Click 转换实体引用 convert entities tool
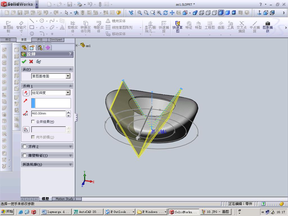288x216 pixels. (85, 27)
